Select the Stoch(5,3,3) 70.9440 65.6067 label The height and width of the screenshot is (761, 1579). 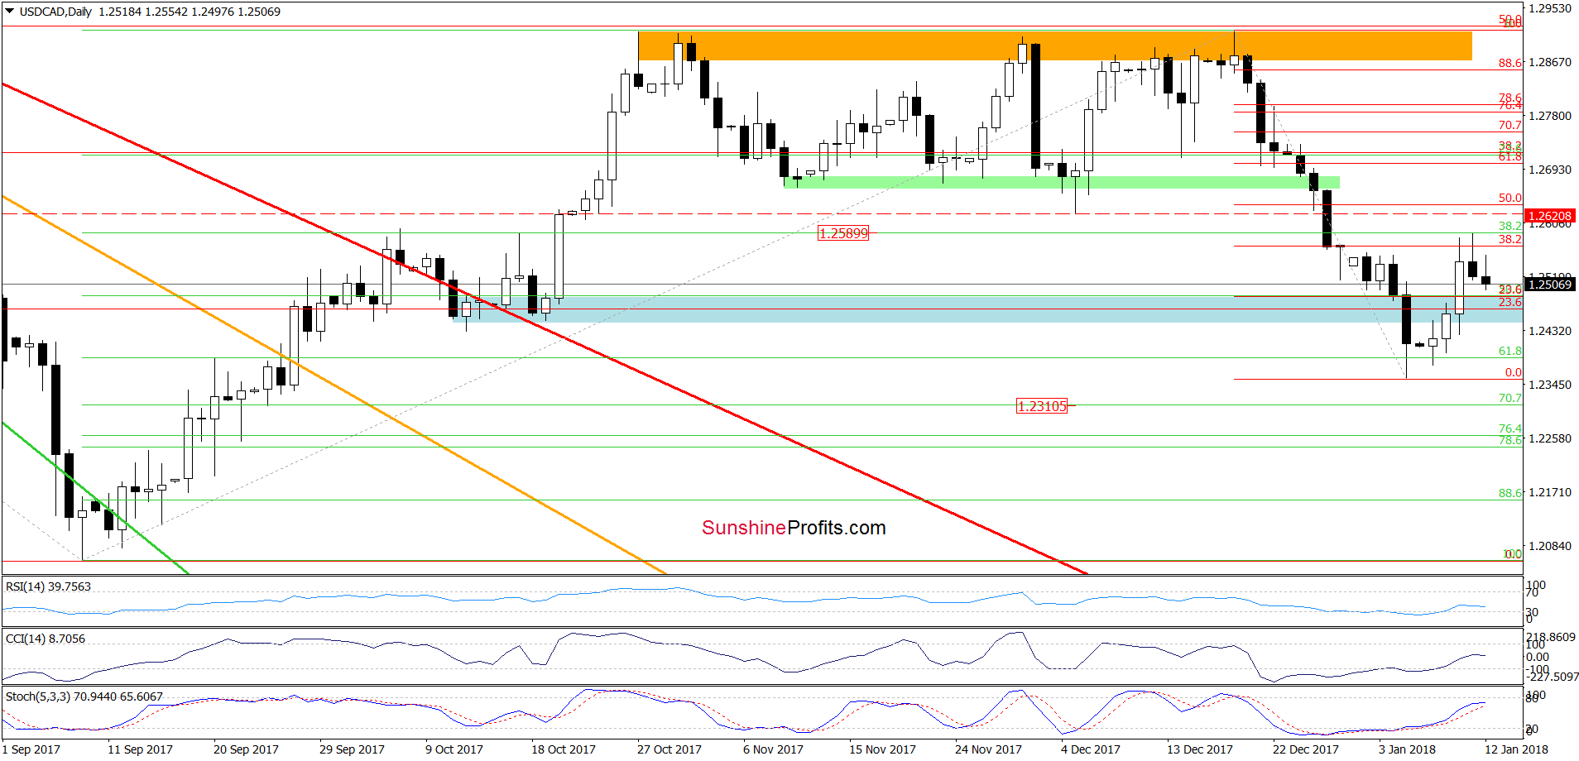(84, 696)
